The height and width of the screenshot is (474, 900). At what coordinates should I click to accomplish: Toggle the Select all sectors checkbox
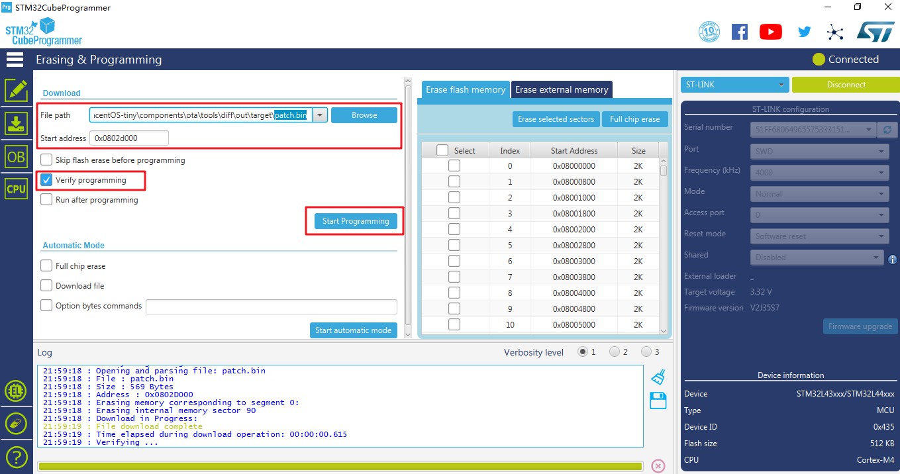442,151
